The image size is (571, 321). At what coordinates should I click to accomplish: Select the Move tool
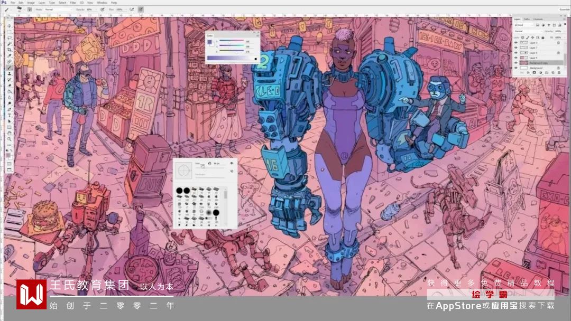[x=9, y=26]
